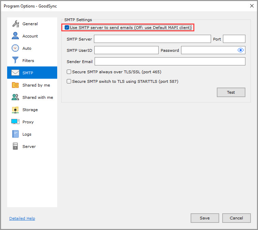Click the Proxy monitor icon
Screen dimensions: 258x230
(15, 122)
